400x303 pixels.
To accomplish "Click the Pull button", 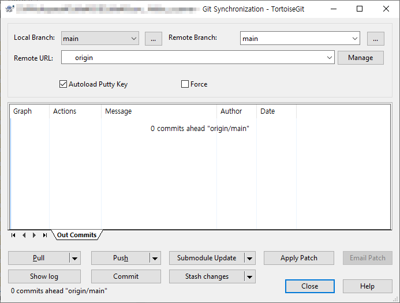I will [39, 258].
